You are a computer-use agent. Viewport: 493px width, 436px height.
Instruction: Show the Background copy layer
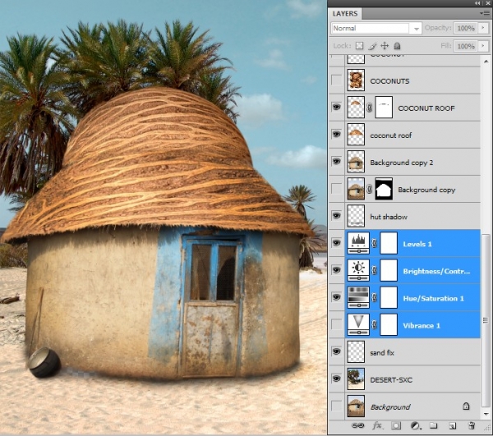pos(336,189)
